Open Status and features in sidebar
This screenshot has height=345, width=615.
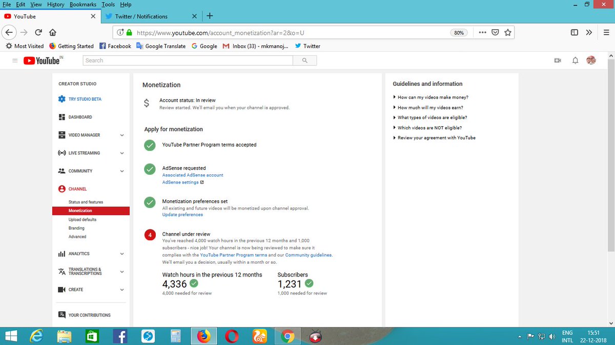coord(86,202)
